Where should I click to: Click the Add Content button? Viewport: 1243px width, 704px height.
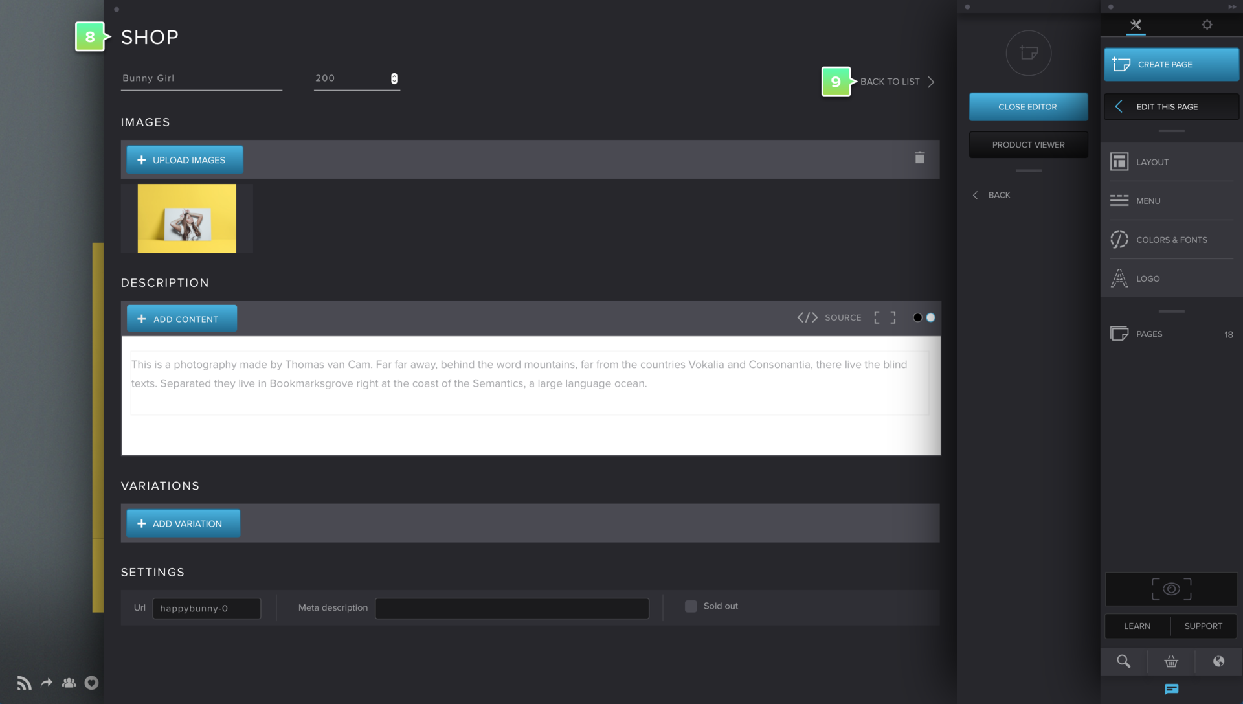(182, 319)
